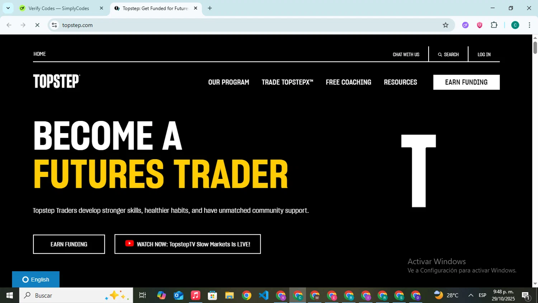Open File Explorer from the taskbar
This screenshot has width=538, height=303.
(x=229, y=295)
